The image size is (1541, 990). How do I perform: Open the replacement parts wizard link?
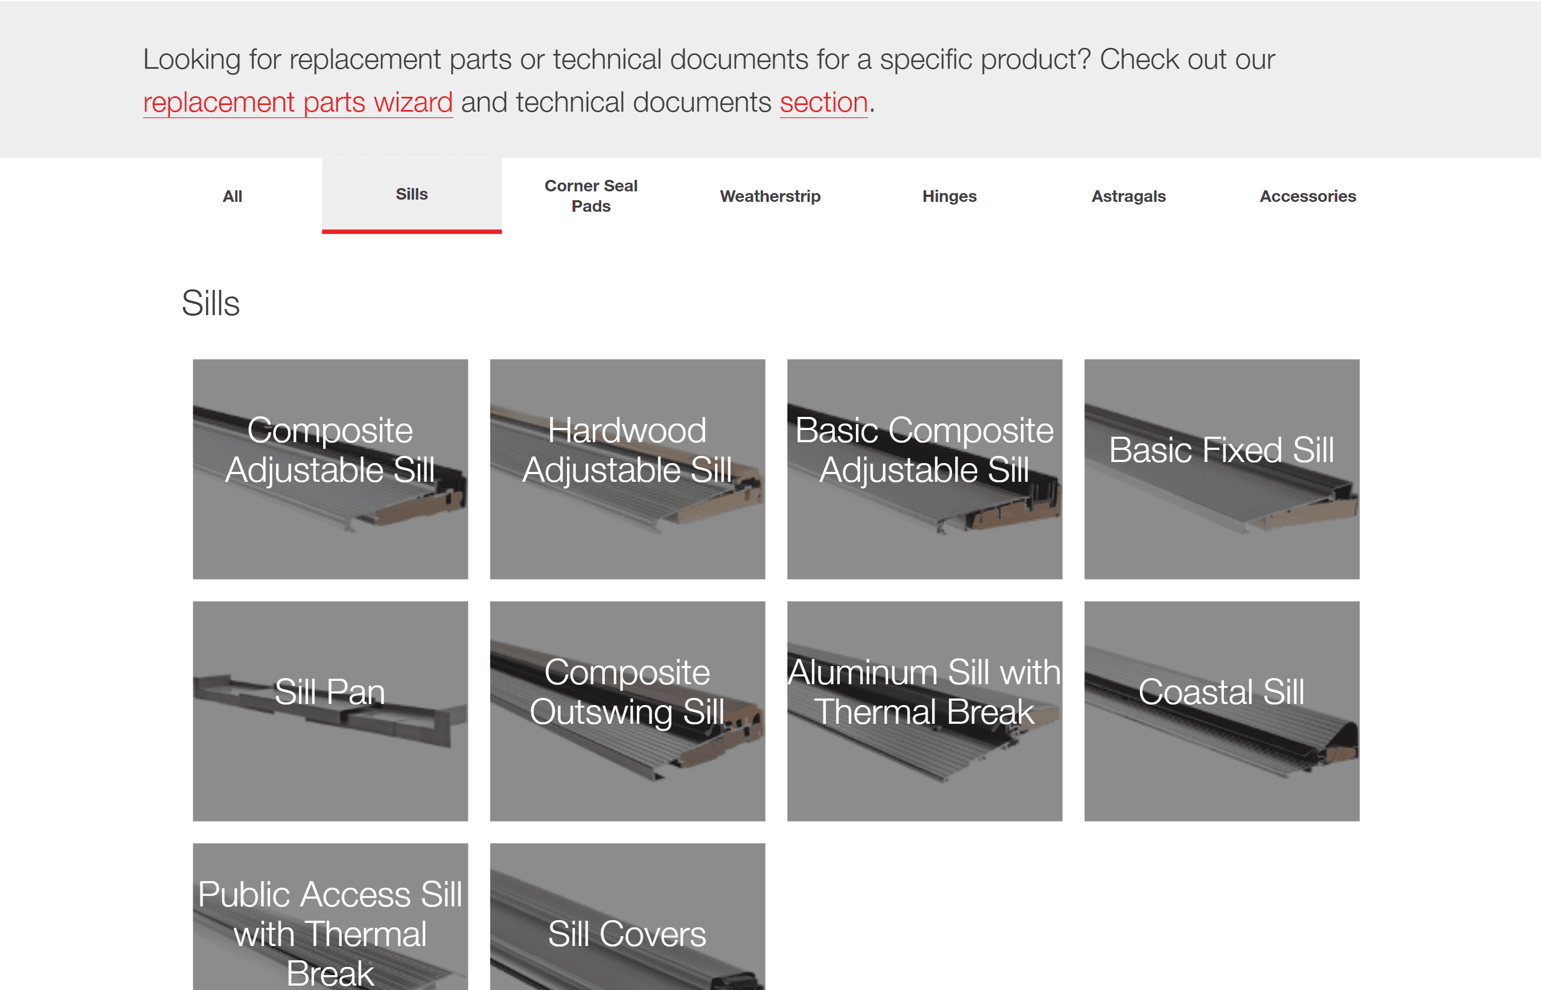(x=297, y=103)
